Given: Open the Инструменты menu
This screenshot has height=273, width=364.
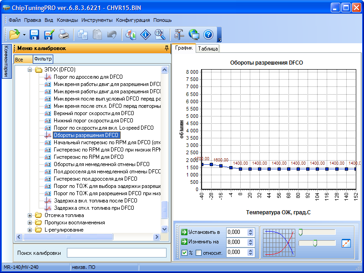Looking at the screenshot, I should coord(97,20).
